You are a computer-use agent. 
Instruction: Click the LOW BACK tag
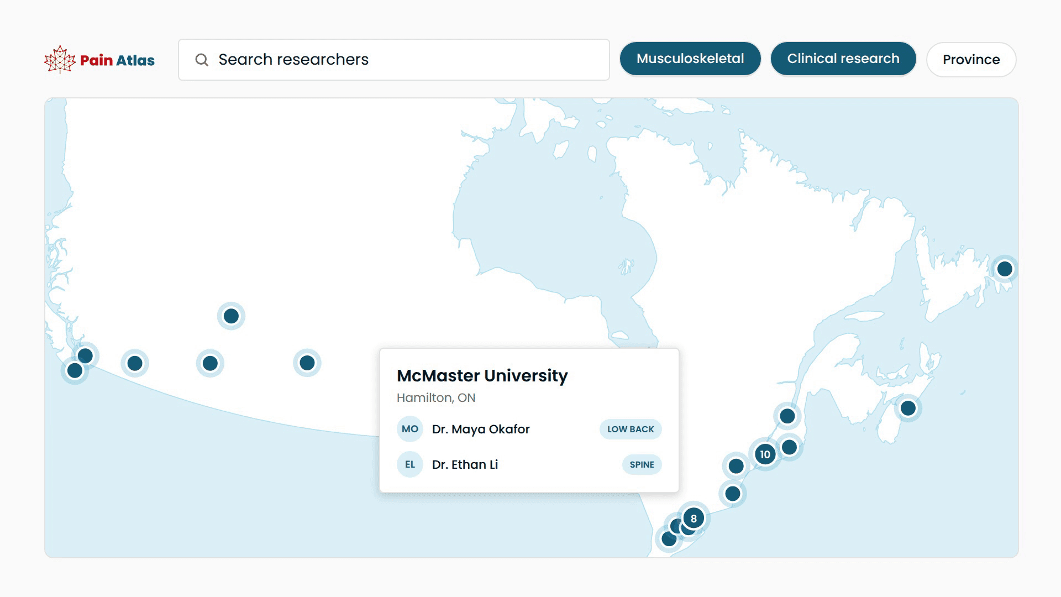[631, 429]
